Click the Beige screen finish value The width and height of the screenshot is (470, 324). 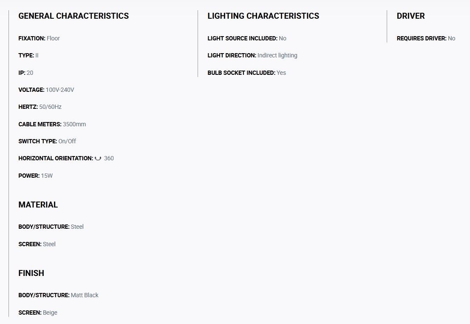(50, 313)
